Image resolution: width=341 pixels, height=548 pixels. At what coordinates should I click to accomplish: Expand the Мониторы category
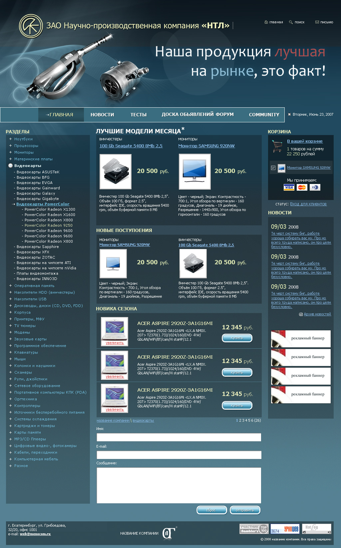click(10, 152)
